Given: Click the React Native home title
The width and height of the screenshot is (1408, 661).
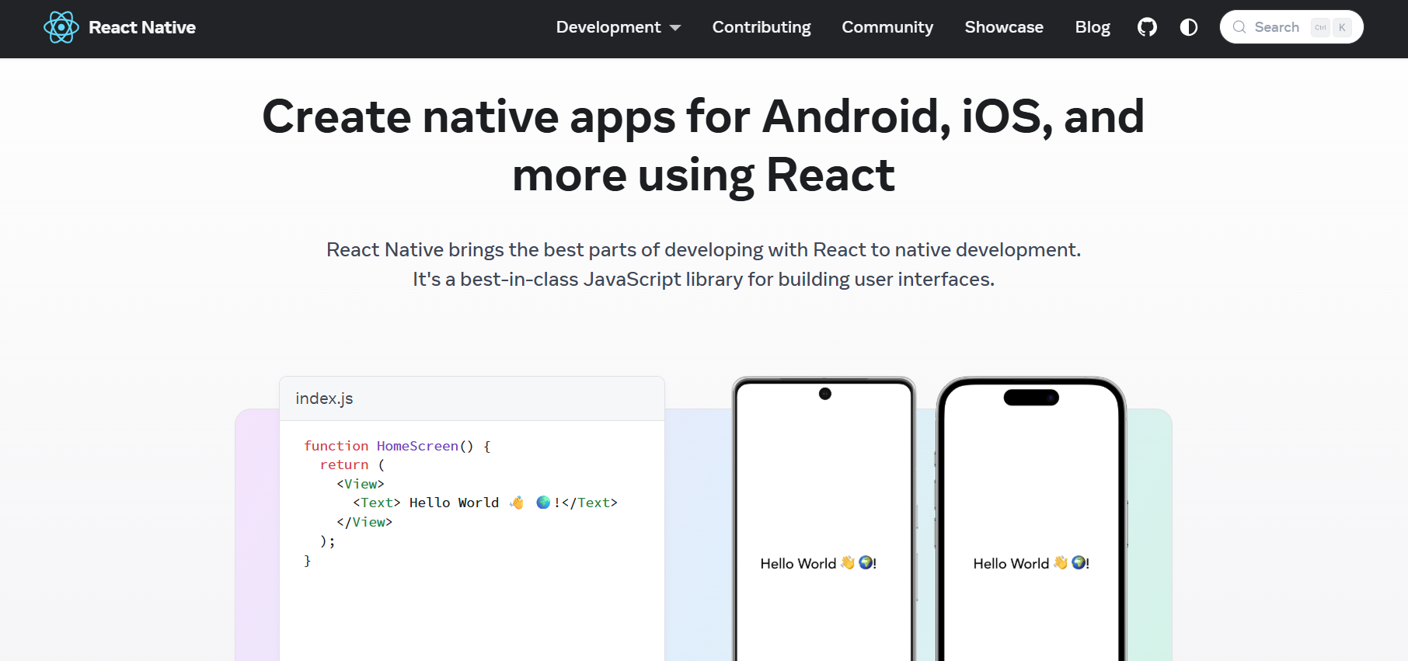Looking at the screenshot, I should pyautogui.click(x=142, y=27).
